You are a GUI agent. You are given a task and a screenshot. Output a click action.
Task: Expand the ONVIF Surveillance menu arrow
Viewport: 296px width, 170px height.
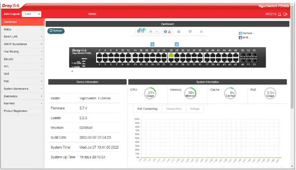pos(41,44)
